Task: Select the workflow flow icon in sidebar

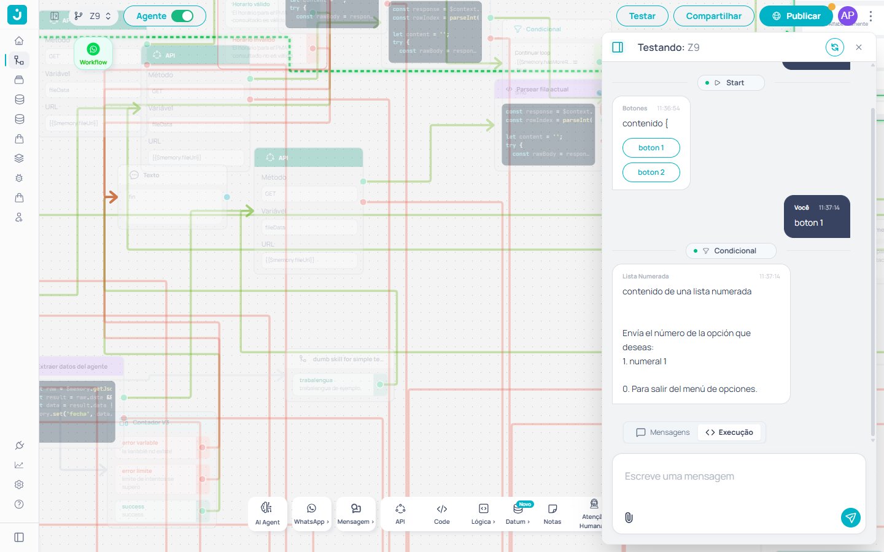Action: coord(19,60)
